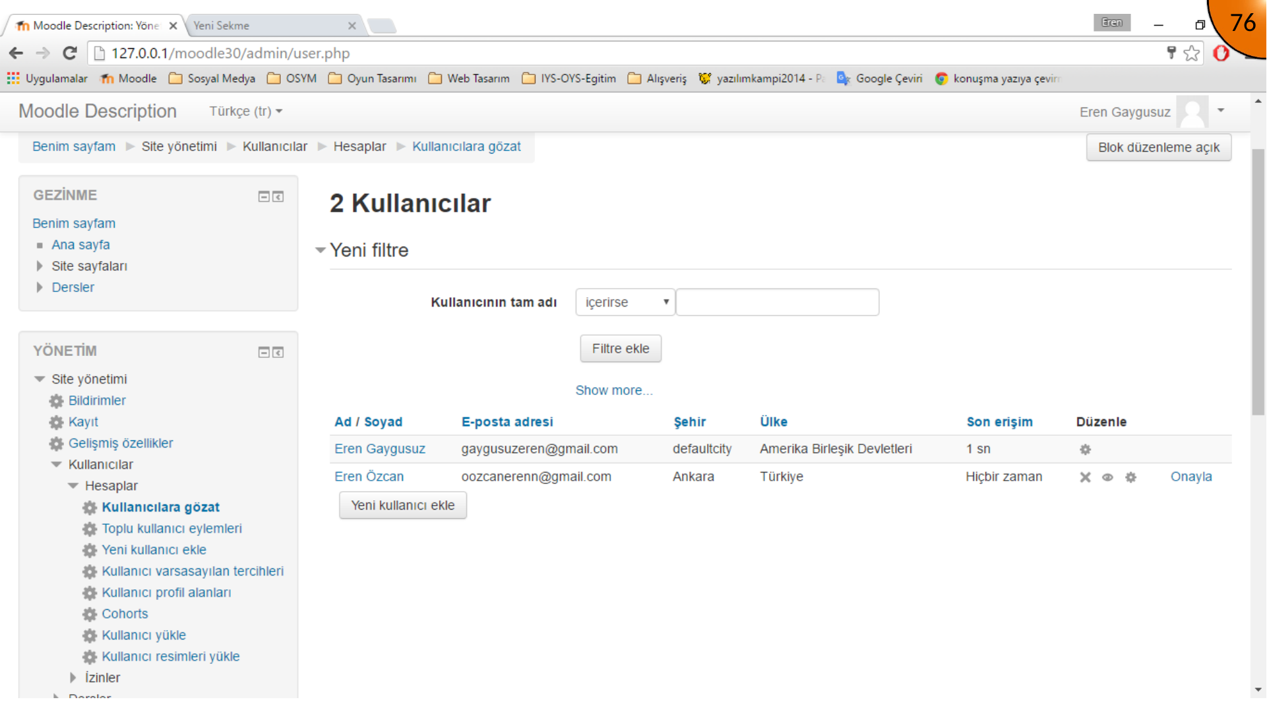Sort table by E-posta adresi
The image size is (1267, 712).
[507, 422]
